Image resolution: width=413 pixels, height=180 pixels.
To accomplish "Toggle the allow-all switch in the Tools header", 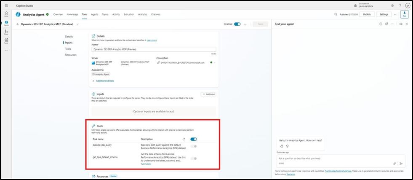I will (x=194, y=139).
